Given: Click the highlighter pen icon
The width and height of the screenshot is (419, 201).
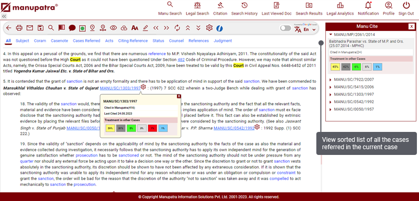Looking at the screenshot, I should pos(146,28).
